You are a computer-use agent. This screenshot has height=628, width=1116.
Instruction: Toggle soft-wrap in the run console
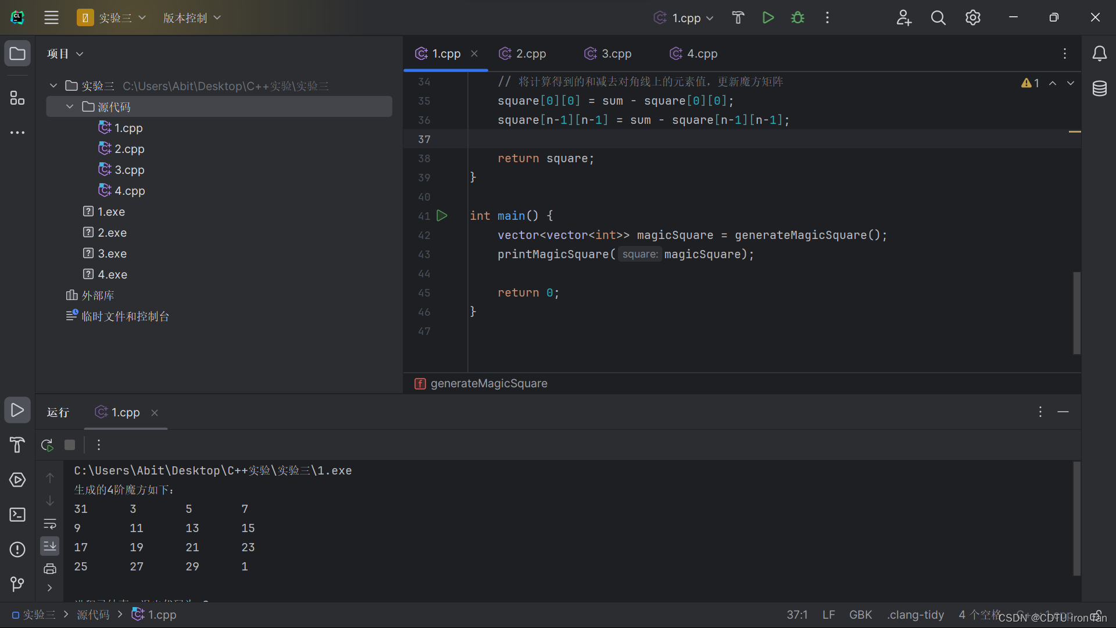pos(50,524)
